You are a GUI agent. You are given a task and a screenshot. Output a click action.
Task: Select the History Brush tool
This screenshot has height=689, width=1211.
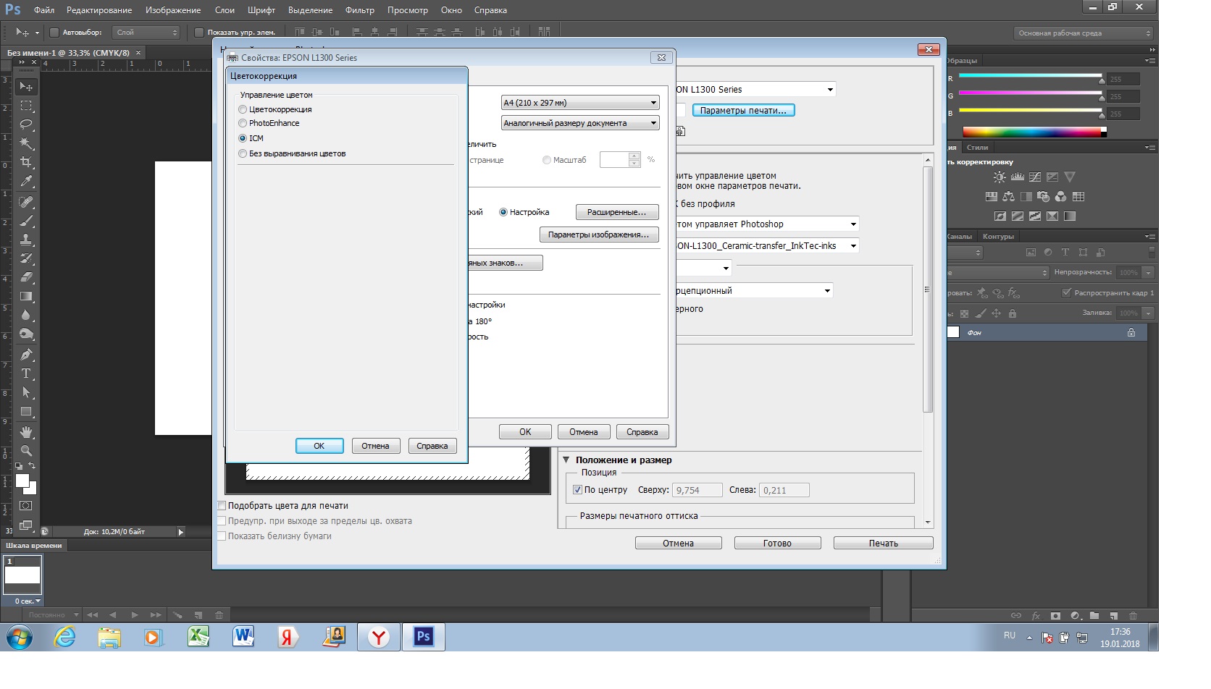(x=26, y=258)
